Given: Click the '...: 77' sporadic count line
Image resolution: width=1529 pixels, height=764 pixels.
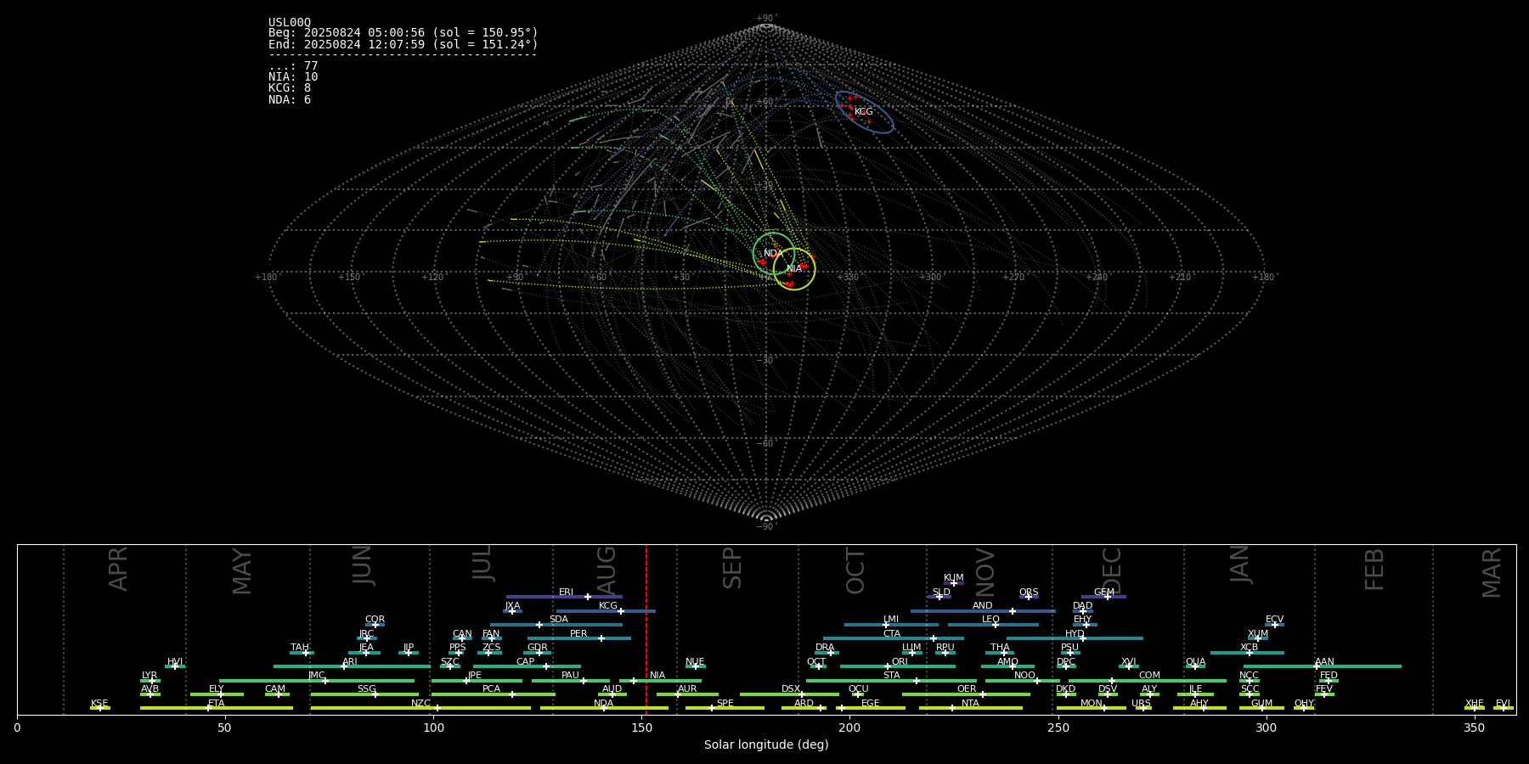Looking at the screenshot, I should tap(293, 66).
